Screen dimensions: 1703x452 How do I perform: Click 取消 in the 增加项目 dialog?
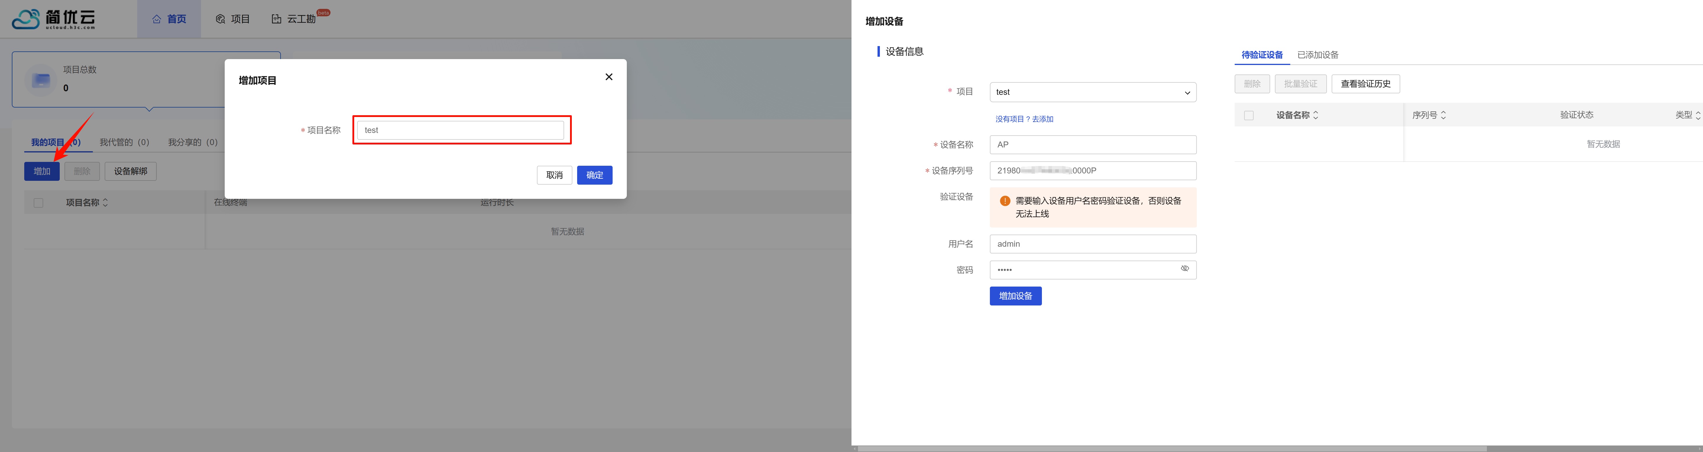pos(555,175)
